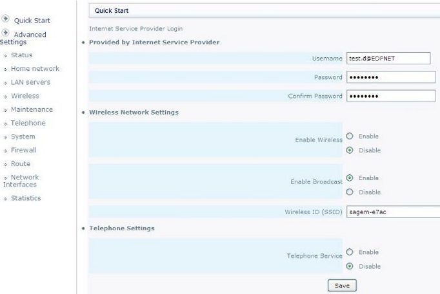The height and width of the screenshot is (294, 440).
Task: Focus the Password field
Action: pyautogui.click(x=391, y=77)
